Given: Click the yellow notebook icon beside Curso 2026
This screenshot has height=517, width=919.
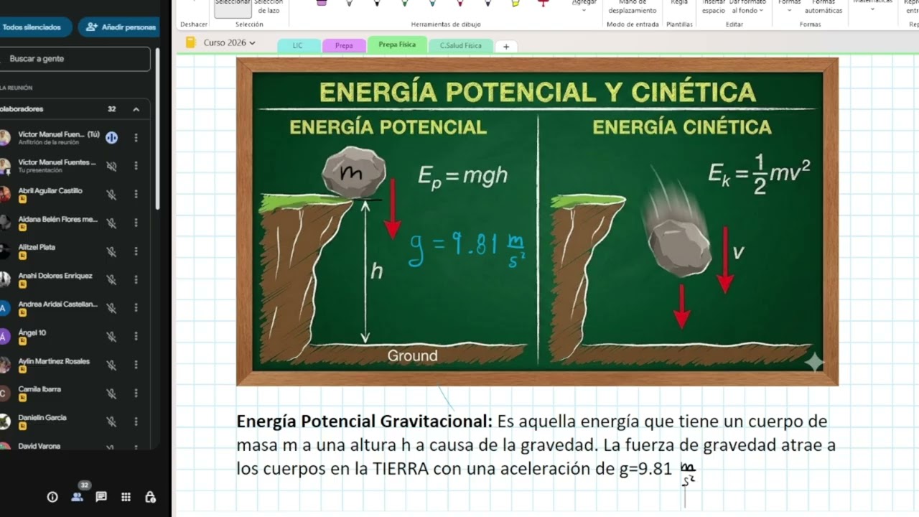Looking at the screenshot, I should 190,43.
